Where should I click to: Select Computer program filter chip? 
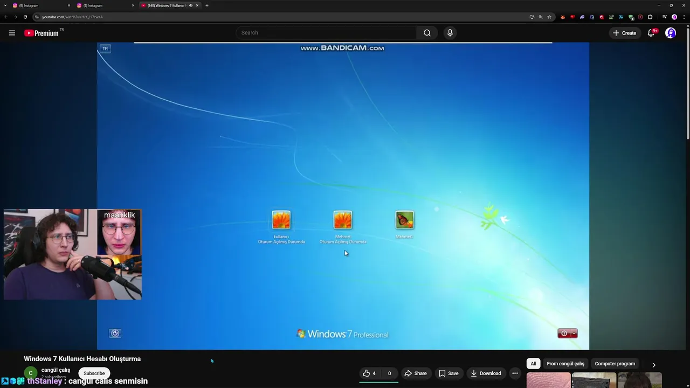point(615,364)
